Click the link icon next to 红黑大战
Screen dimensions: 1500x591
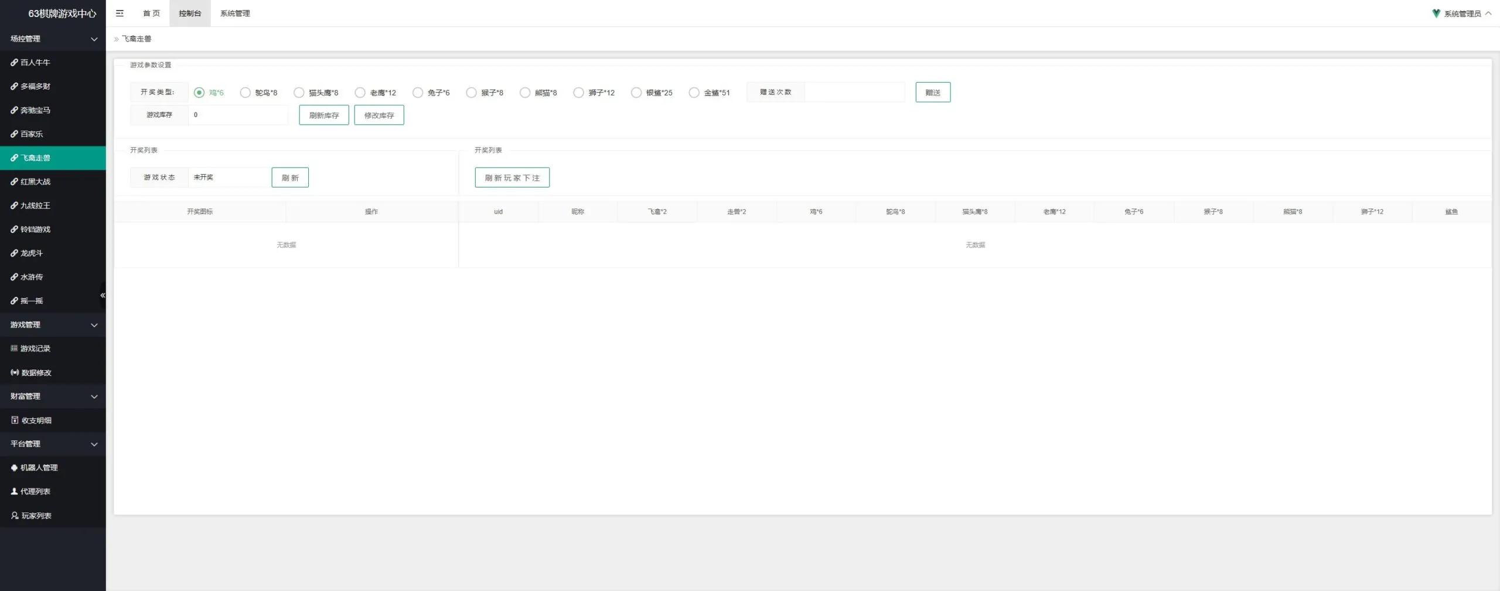pos(14,182)
